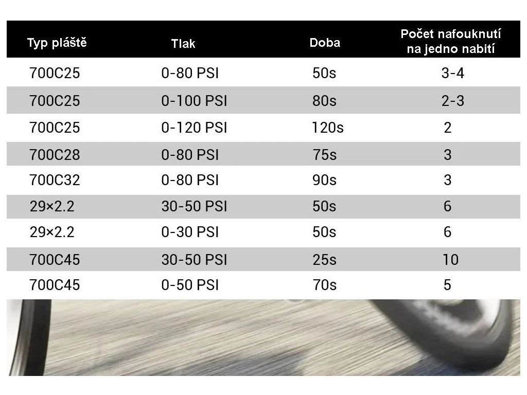This screenshot has height=395, width=527.
Task: Click the 70s duration cell
Action: point(324,285)
